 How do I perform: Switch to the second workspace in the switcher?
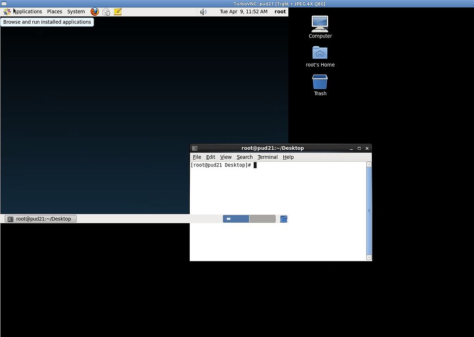point(262,219)
